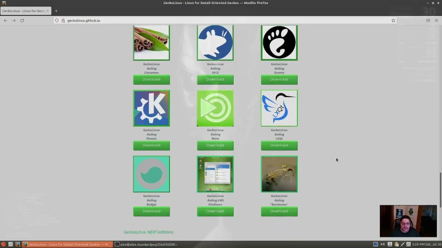Click the XFCE mouse logo image
The height and width of the screenshot is (248, 442).
coord(215,43)
